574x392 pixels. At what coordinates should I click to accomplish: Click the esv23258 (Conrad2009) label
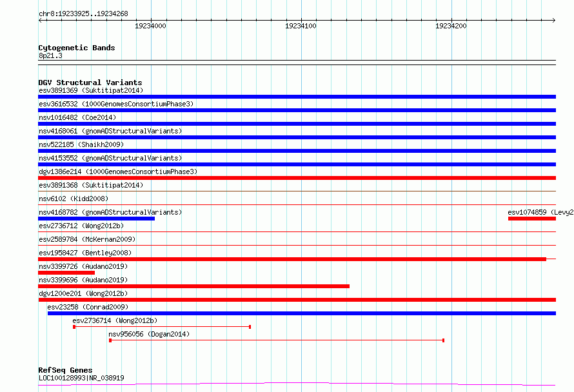tap(88, 307)
